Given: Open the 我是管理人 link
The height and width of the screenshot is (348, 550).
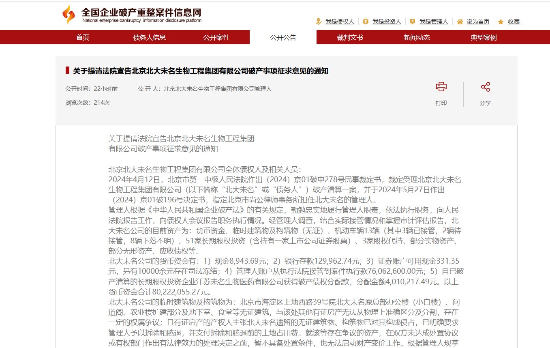Looking at the screenshot, I should [434, 22].
